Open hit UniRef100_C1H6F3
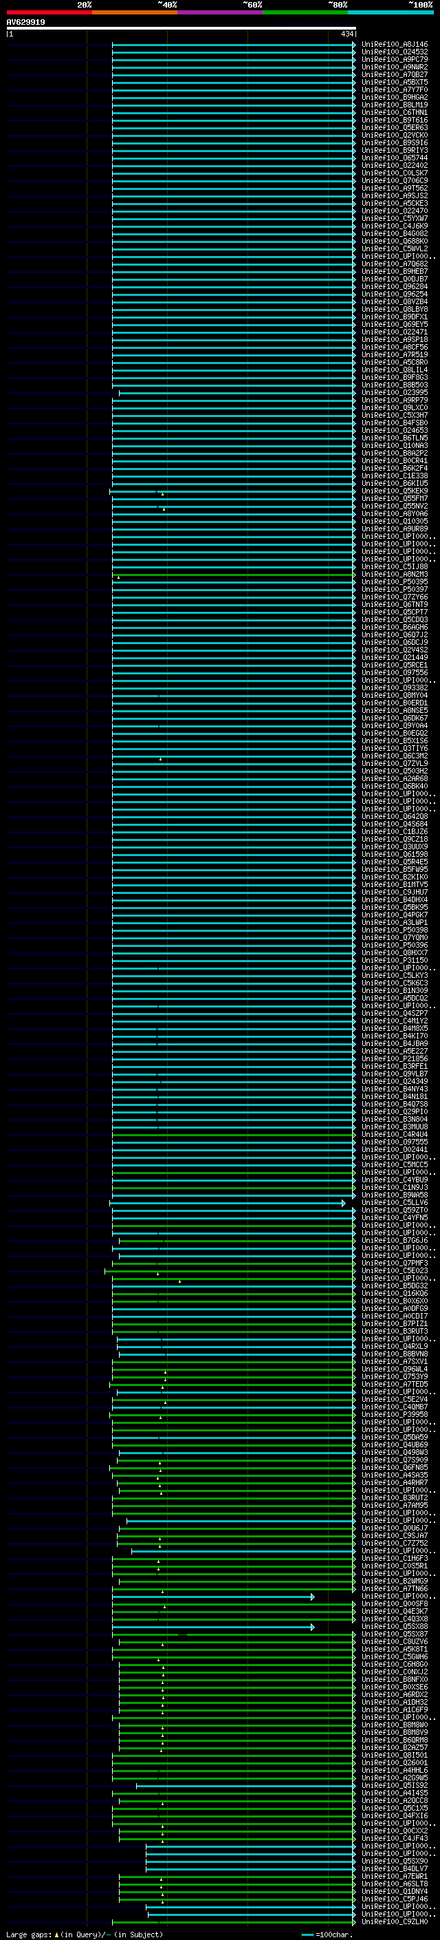Image resolution: width=440 pixels, height=1940 pixels. (x=395, y=1558)
